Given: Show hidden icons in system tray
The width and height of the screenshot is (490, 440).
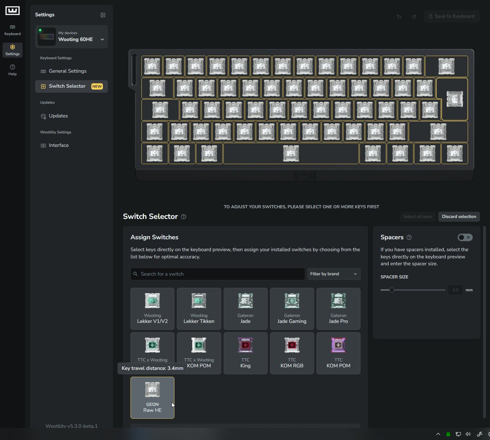Looking at the screenshot, I should pyautogui.click(x=438, y=434).
